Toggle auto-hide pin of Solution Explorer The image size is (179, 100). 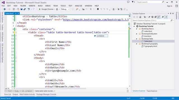171,14
